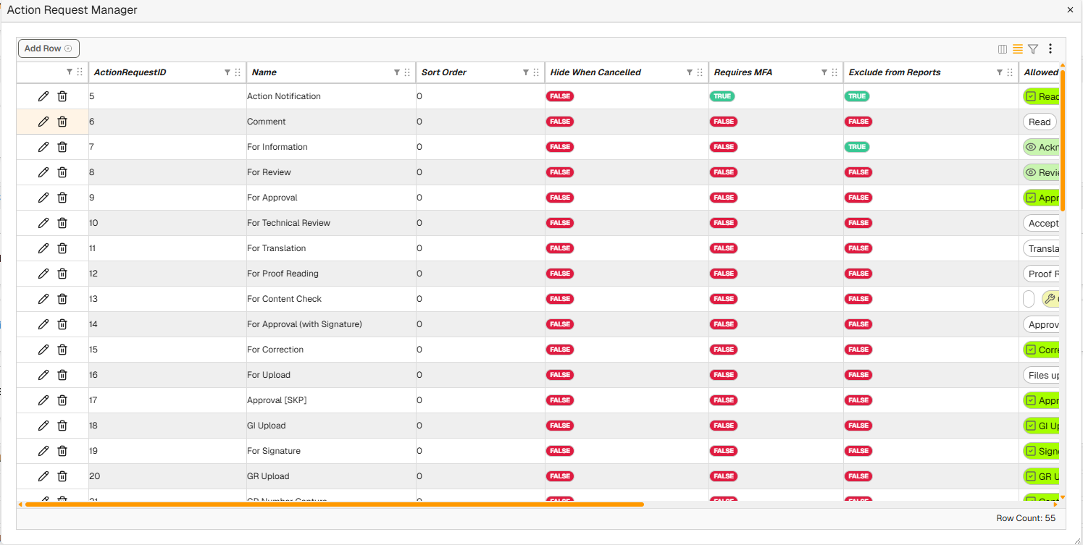
Task: Edit the GI Upload row
Action: 43,426
